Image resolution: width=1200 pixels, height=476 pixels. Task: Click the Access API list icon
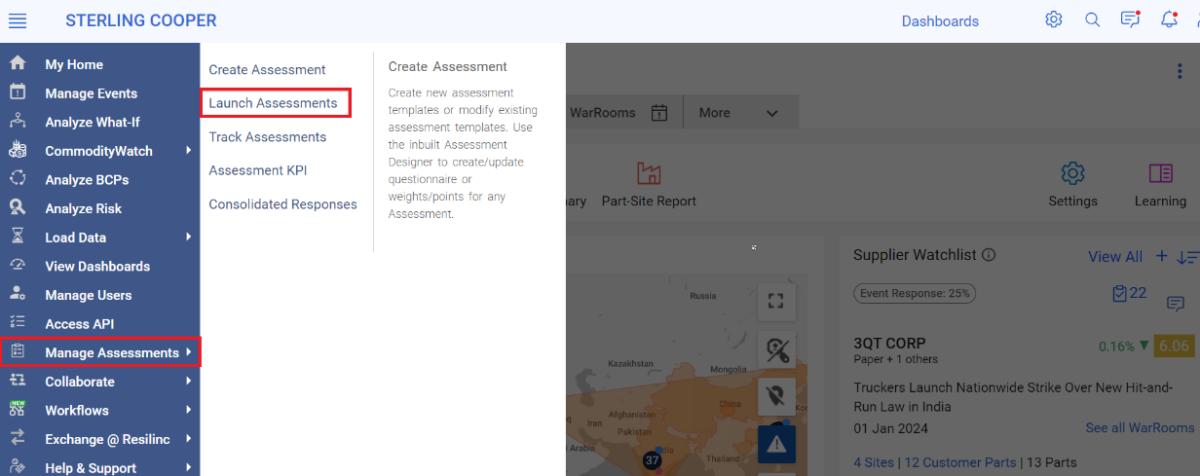(x=18, y=322)
